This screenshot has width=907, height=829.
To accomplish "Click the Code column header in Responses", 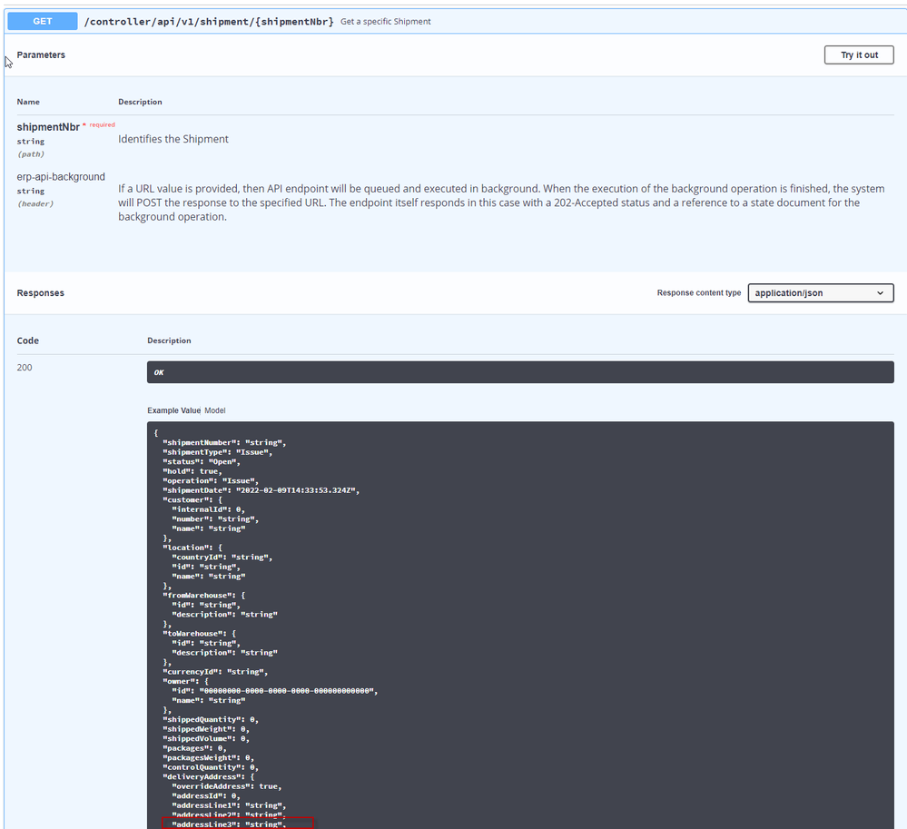I will tap(28, 340).
